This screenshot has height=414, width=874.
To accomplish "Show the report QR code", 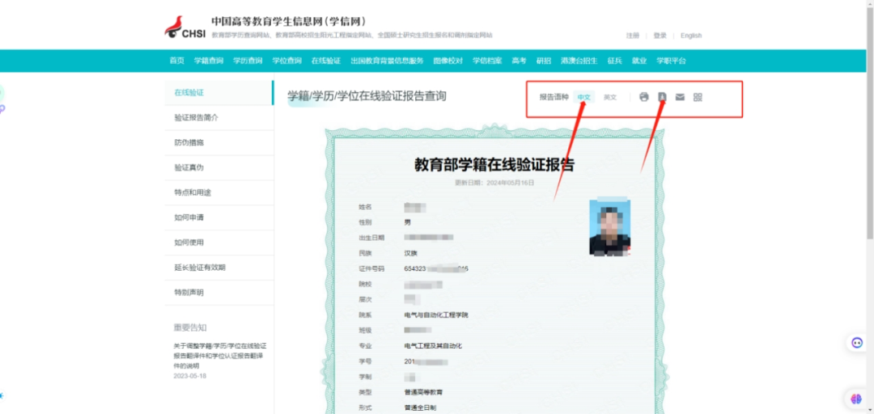I will [698, 97].
